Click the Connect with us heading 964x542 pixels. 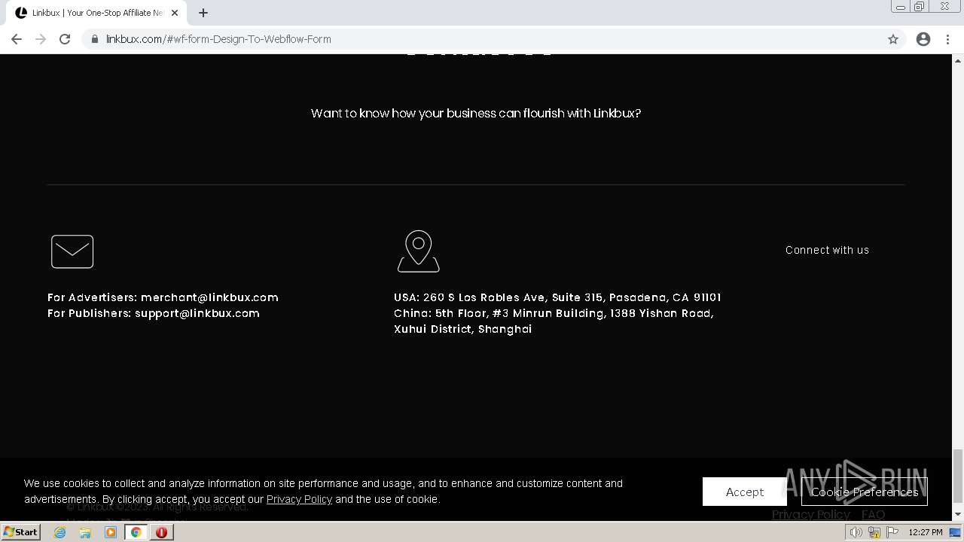click(x=827, y=250)
